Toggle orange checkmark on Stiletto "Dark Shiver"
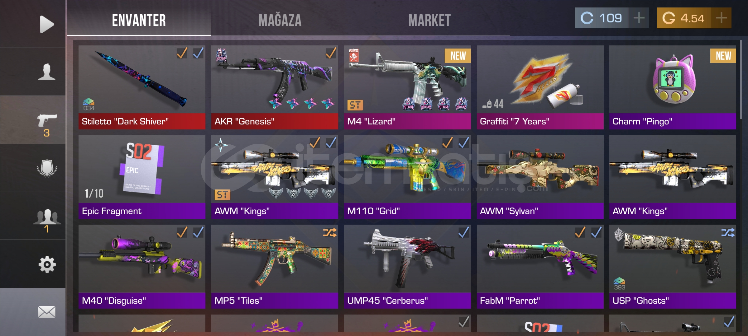 pos(182,53)
